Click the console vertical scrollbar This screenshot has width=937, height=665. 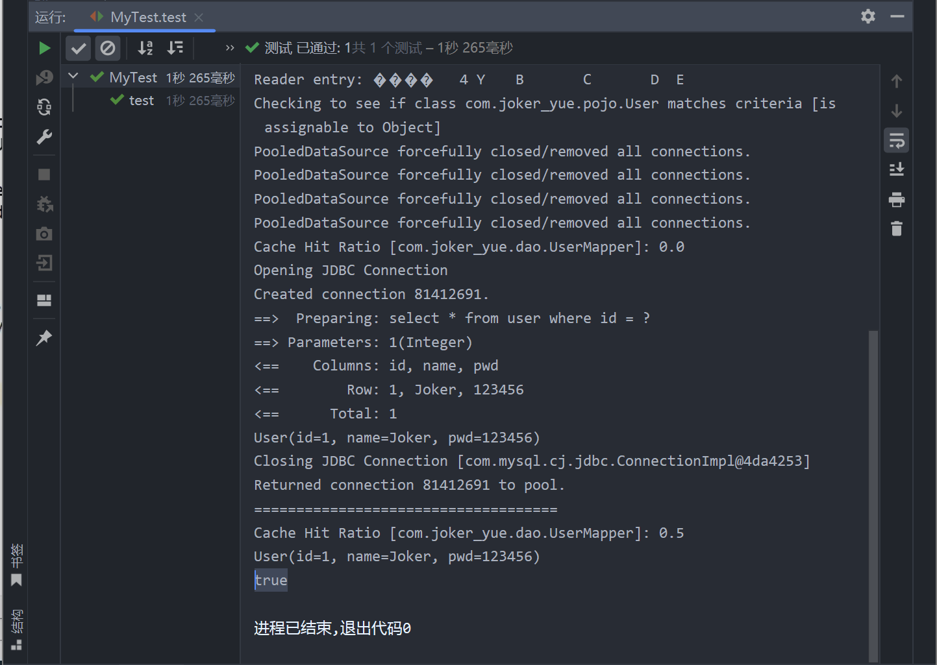click(x=873, y=493)
